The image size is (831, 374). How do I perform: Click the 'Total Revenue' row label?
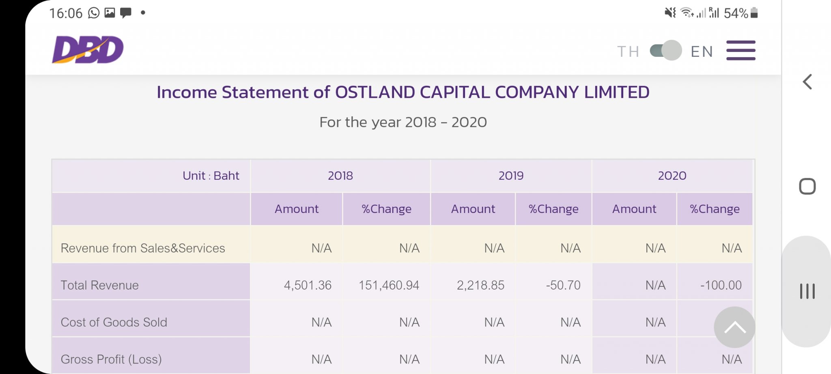(x=100, y=285)
